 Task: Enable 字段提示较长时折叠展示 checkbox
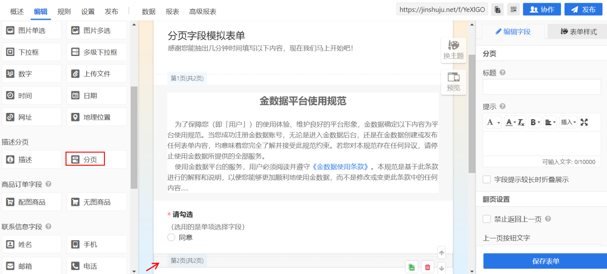487,180
